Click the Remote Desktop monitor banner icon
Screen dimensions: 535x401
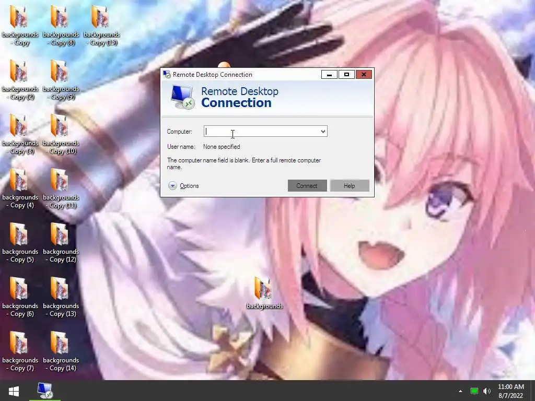183,98
